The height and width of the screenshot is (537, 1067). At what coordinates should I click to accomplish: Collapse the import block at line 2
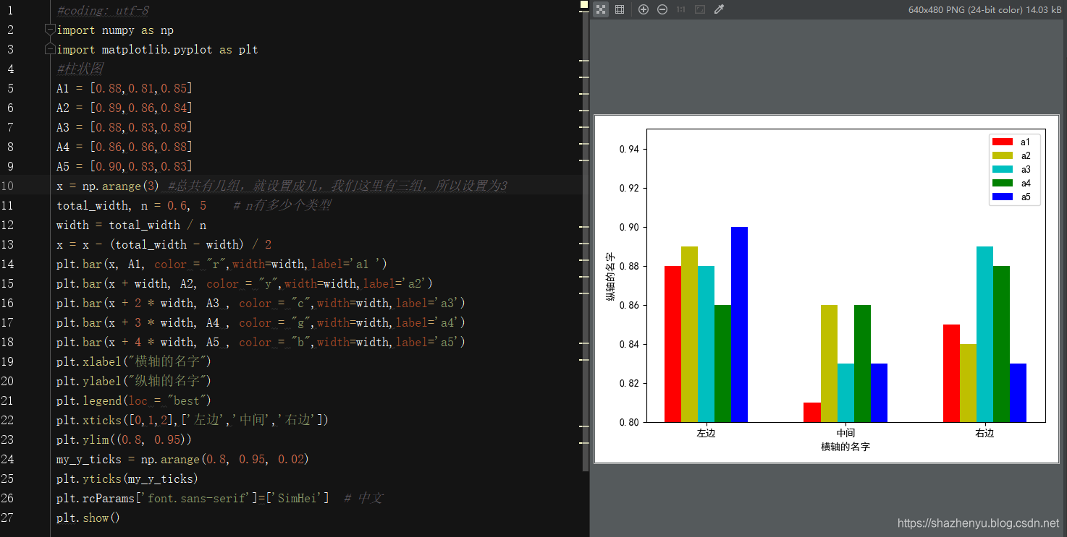coord(49,30)
